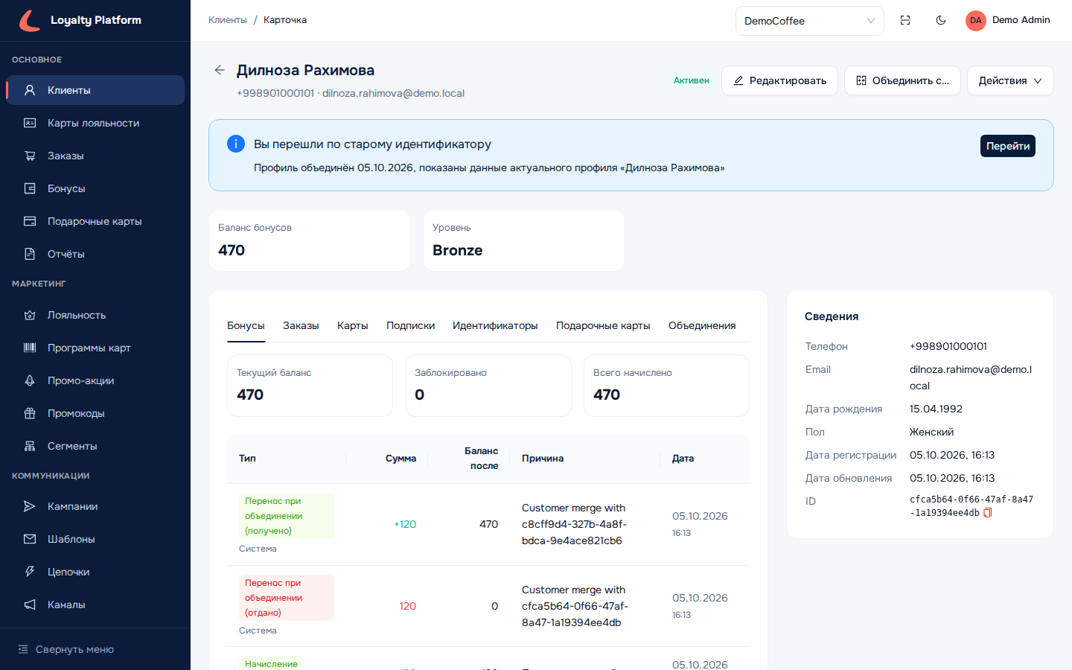
Task: Click the DA user avatar
Action: click(976, 20)
